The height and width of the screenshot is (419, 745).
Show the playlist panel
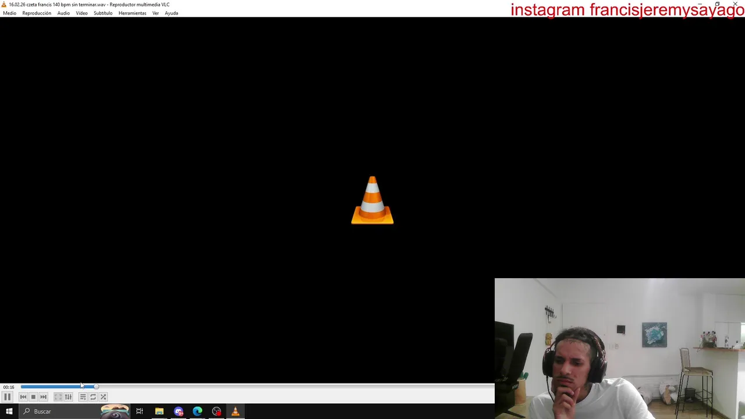pyautogui.click(x=83, y=397)
